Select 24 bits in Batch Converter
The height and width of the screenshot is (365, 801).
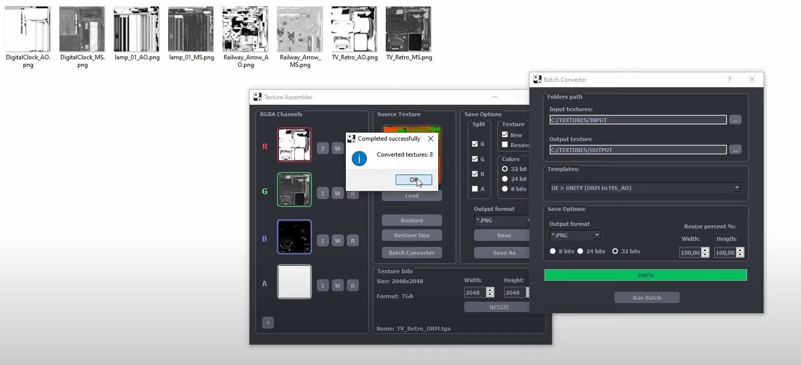580,251
